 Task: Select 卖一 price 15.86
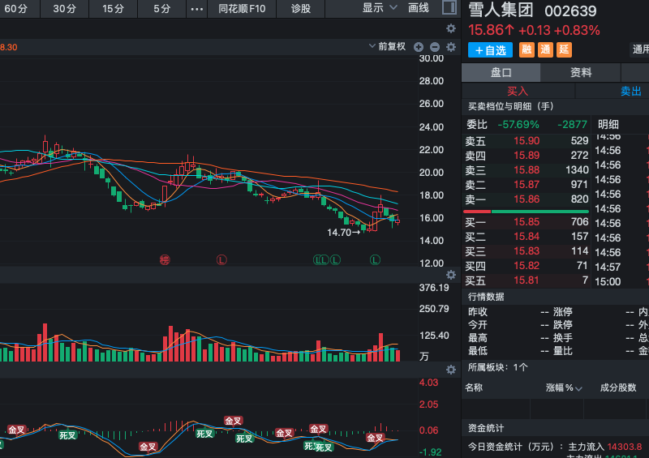[x=527, y=199]
